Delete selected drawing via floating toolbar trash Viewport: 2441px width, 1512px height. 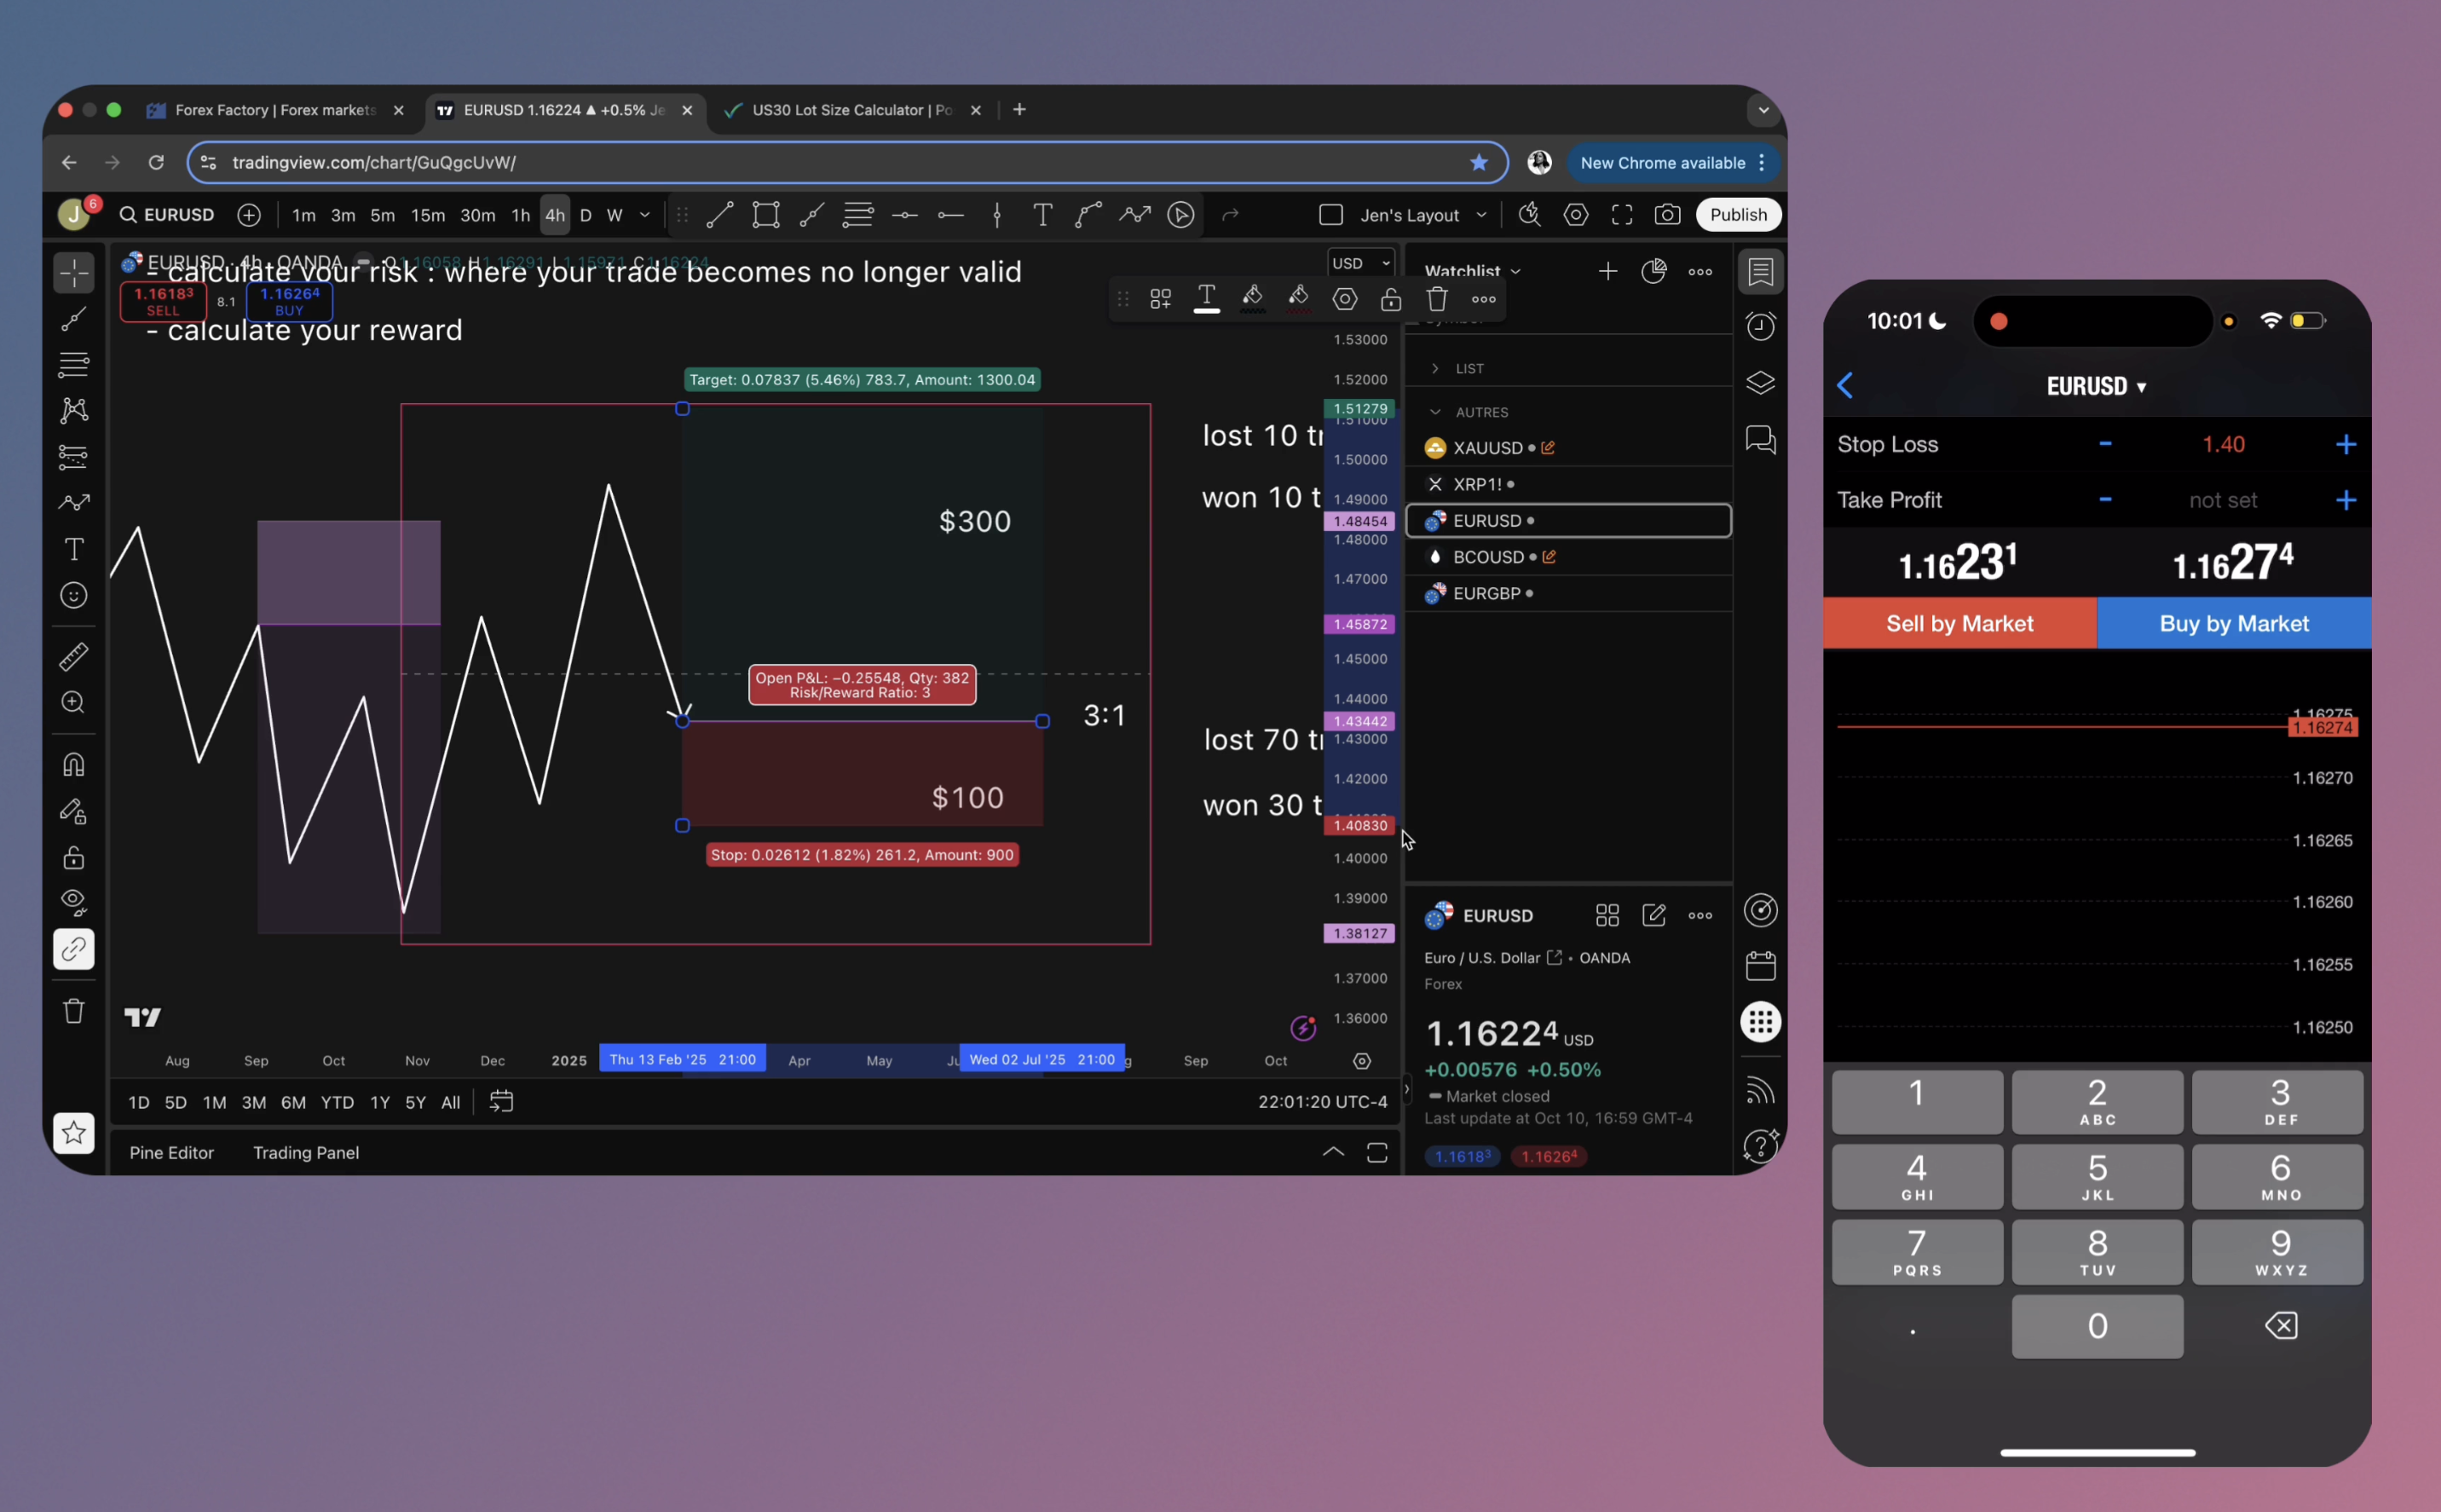point(1437,299)
